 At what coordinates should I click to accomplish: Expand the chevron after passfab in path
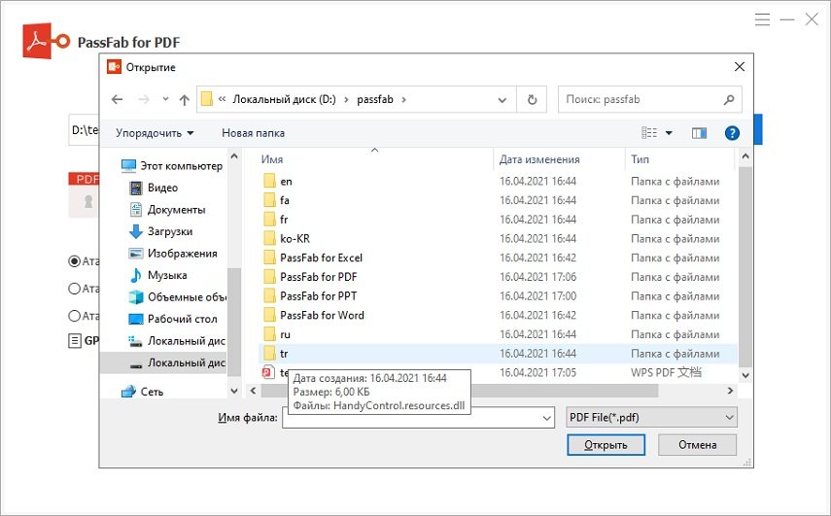click(404, 99)
